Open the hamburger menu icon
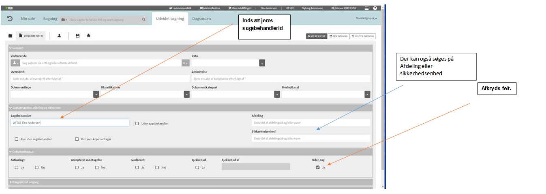 point(366,8)
